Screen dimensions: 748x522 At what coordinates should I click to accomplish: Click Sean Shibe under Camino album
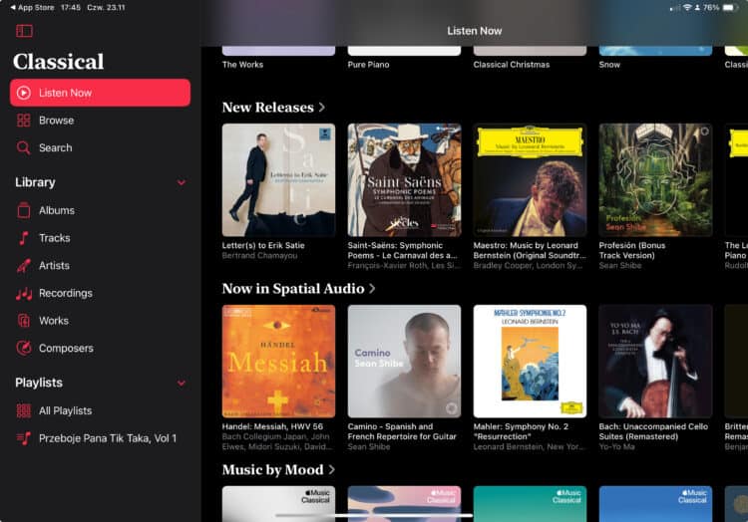click(x=369, y=446)
